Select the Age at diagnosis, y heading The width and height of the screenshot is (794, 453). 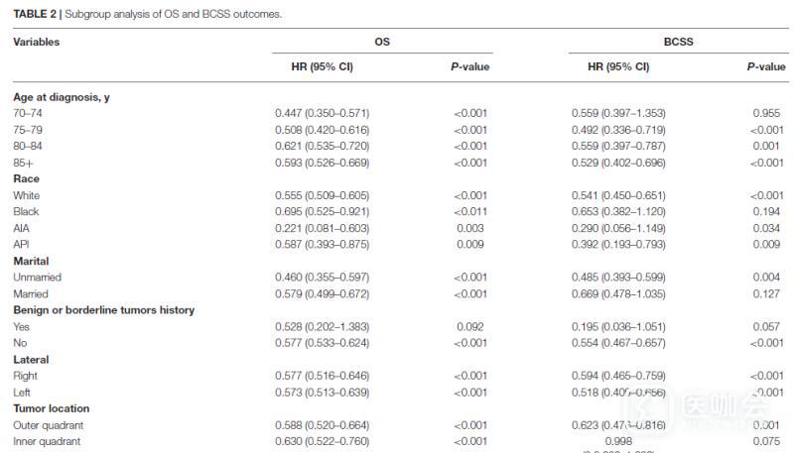(61, 97)
